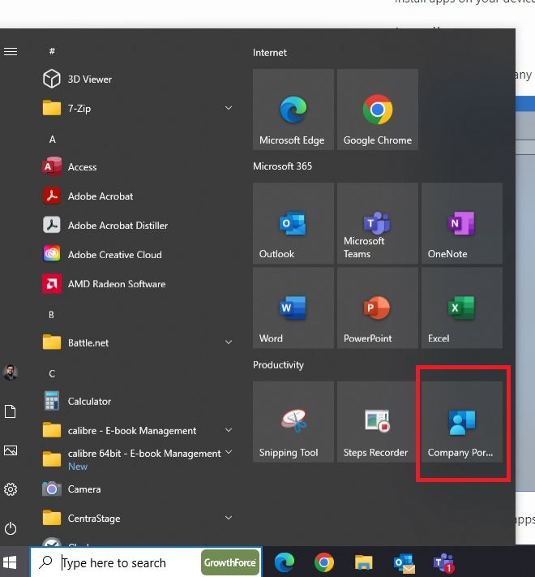Expand the Battle.net folder chevron

[x=228, y=342]
